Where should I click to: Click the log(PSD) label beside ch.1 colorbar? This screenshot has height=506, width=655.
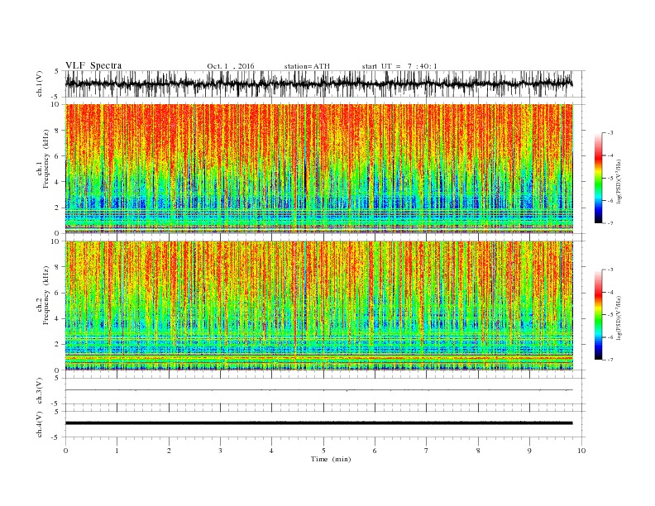pyautogui.click(x=619, y=182)
